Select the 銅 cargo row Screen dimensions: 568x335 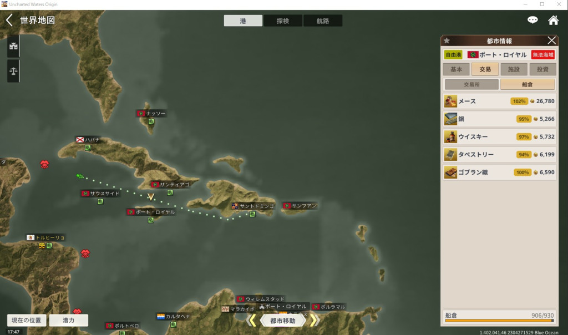[499, 119]
